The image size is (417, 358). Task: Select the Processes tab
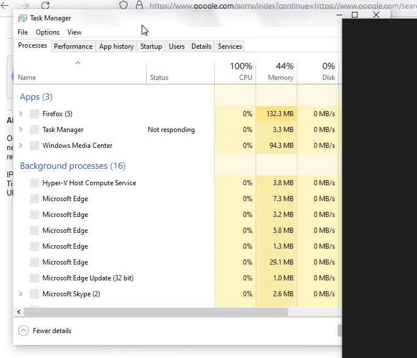click(x=32, y=45)
